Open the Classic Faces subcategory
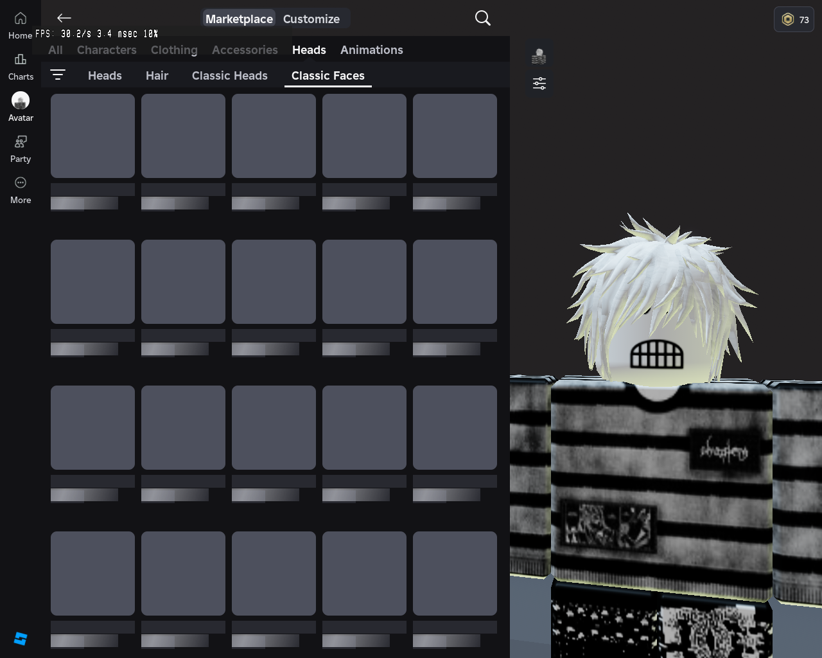 [328, 76]
